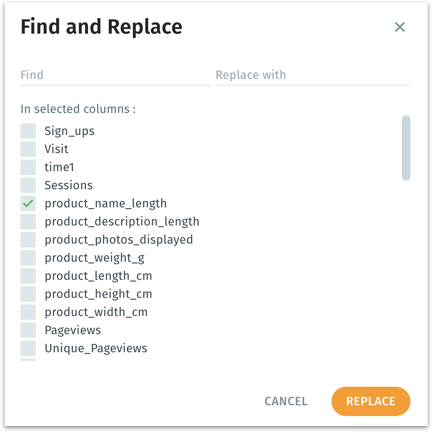Select the product_length_cm checkbox
432x432 pixels.
28,276
